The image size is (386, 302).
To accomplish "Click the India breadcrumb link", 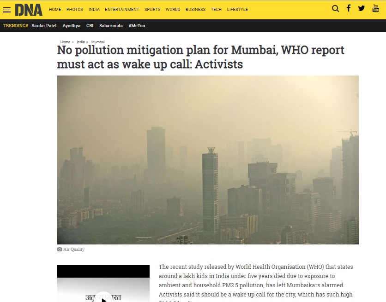I will tap(81, 42).
